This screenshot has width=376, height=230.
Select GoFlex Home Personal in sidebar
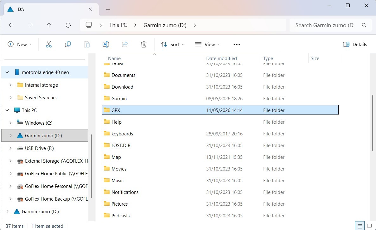click(x=45, y=186)
